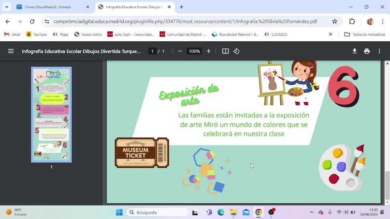The height and width of the screenshot is (219, 390).
Task: Show hidden system tray icons
Action: click(312, 212)
